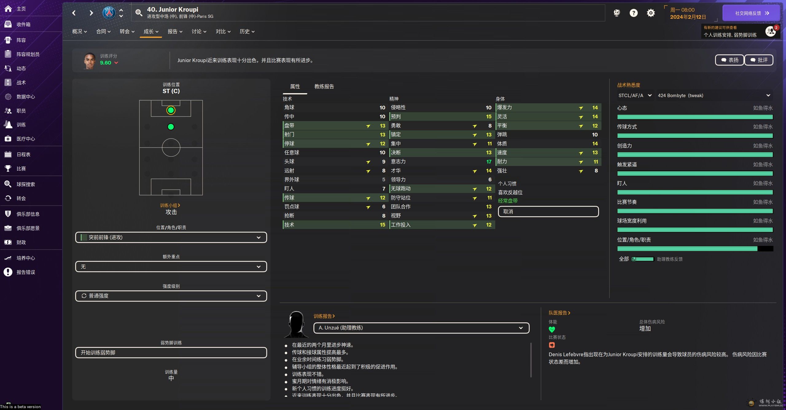The height and width of the screenshot is (410, 786).
Task: Expand the 历史 history menu
Action: click(x=247, y=31)
